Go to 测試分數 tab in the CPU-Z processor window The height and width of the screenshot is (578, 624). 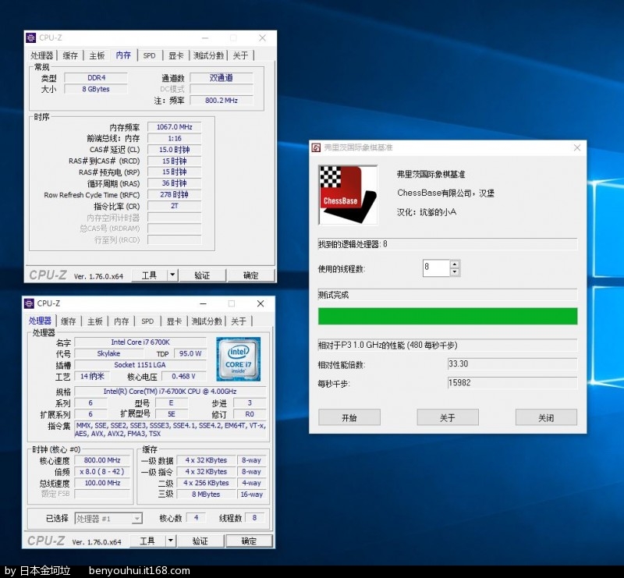pos(207,321)
